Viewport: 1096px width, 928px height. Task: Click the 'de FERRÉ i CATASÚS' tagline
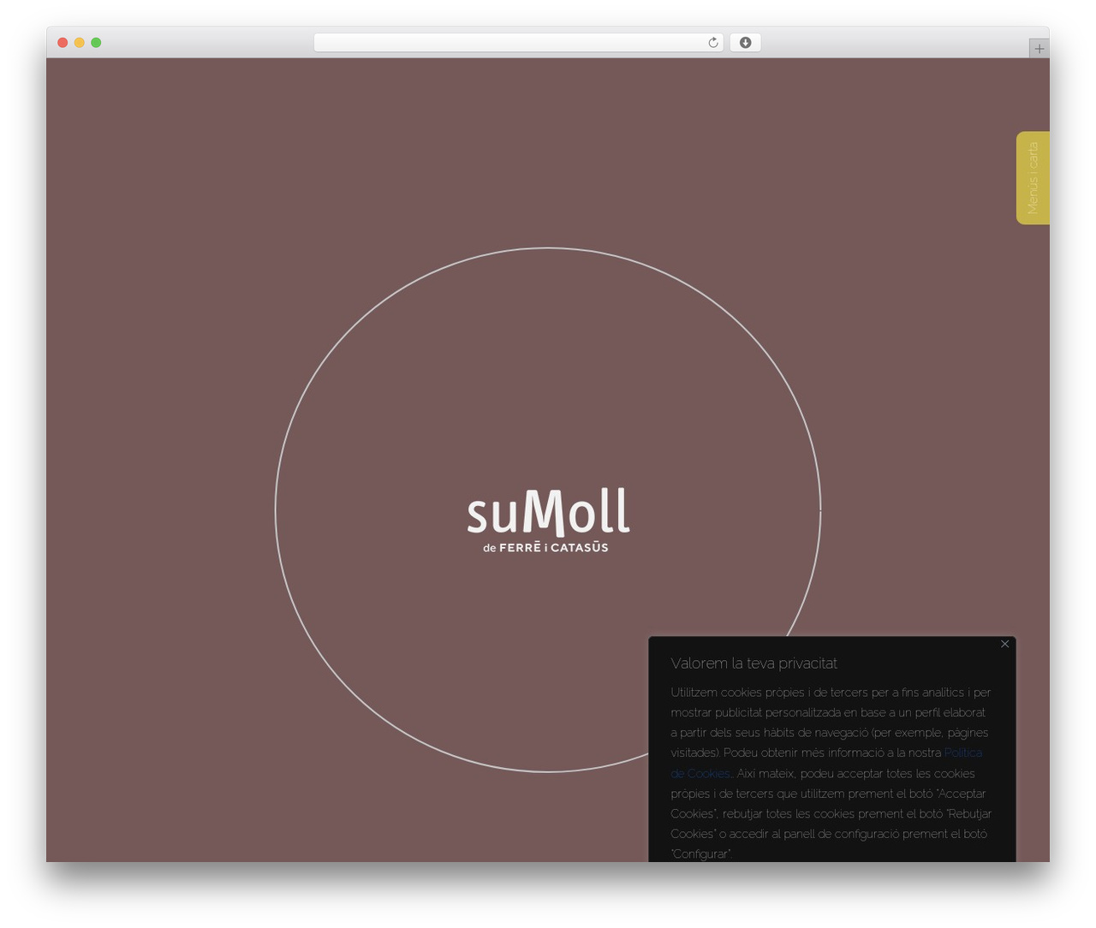[545, 547]
